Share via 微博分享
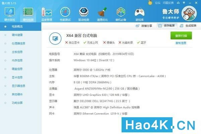 tap(144, 26)
